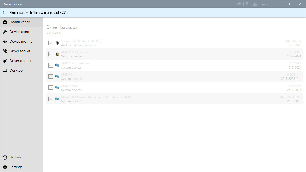Click the back chevron in progress bar

4,12
